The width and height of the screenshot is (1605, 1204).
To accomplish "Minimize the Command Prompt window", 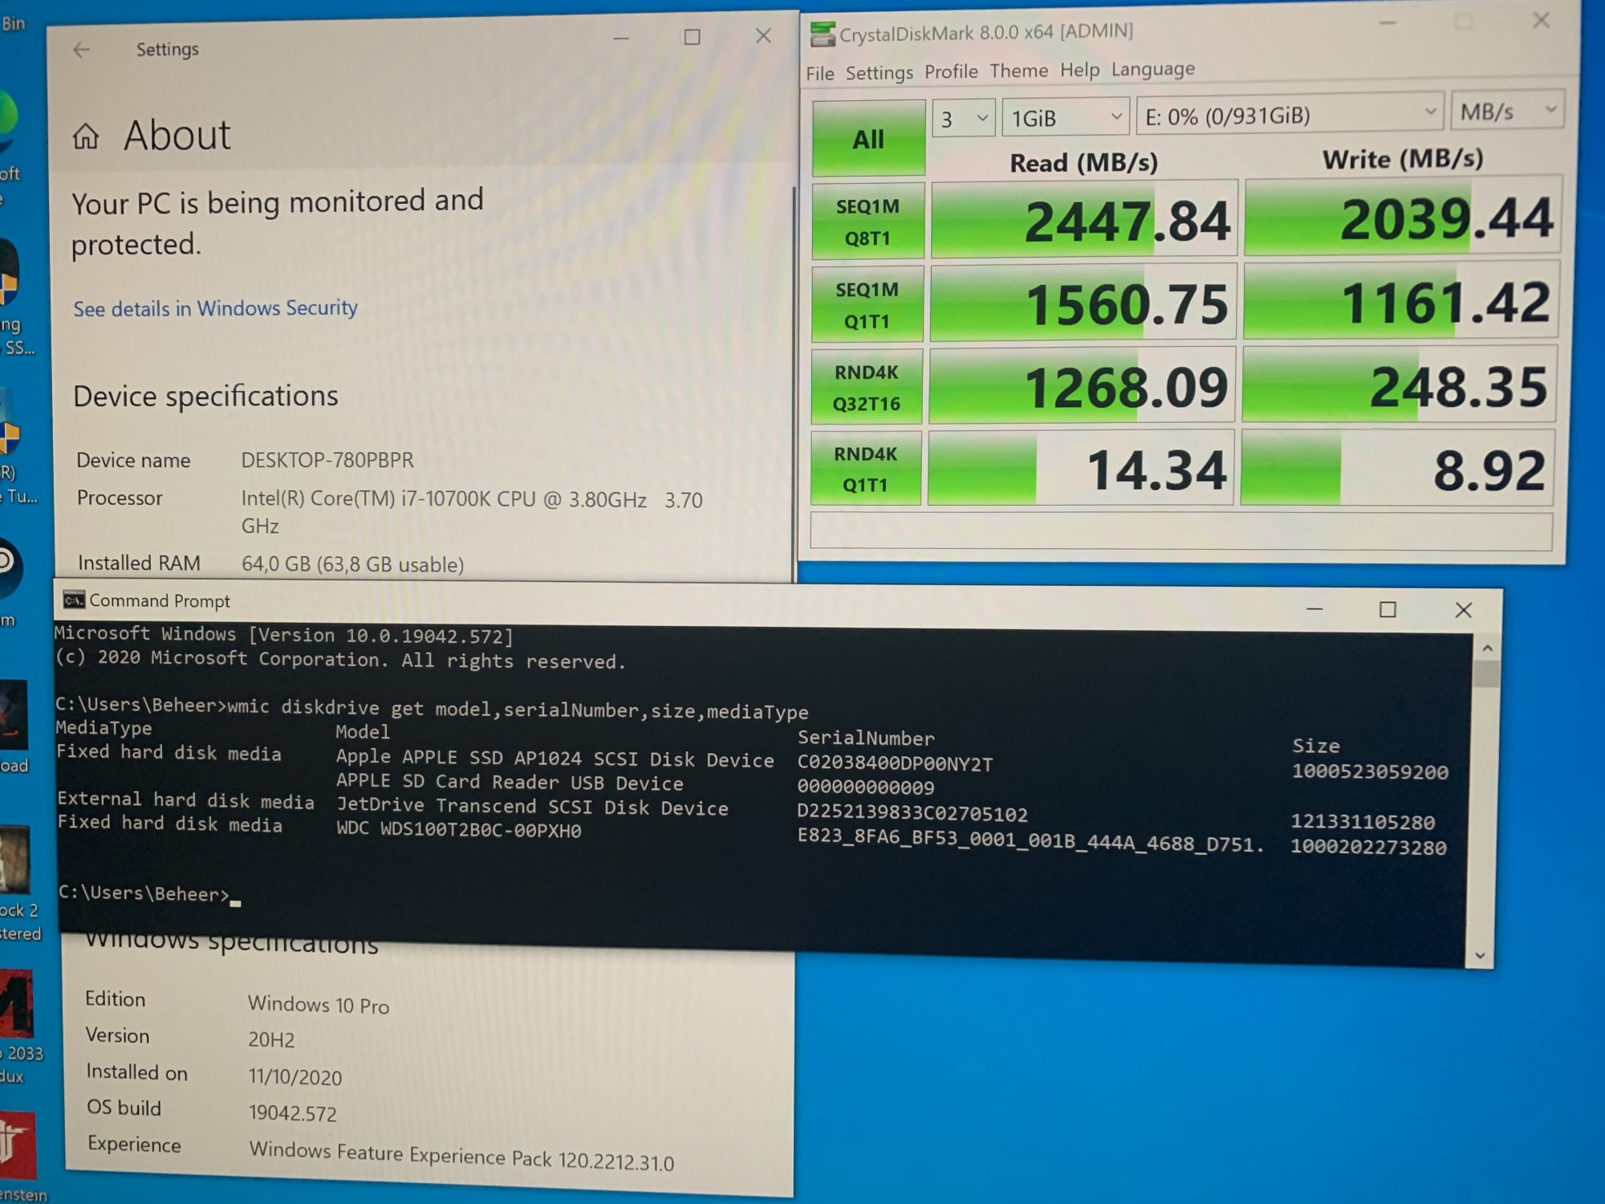I will click(1314, 610).
